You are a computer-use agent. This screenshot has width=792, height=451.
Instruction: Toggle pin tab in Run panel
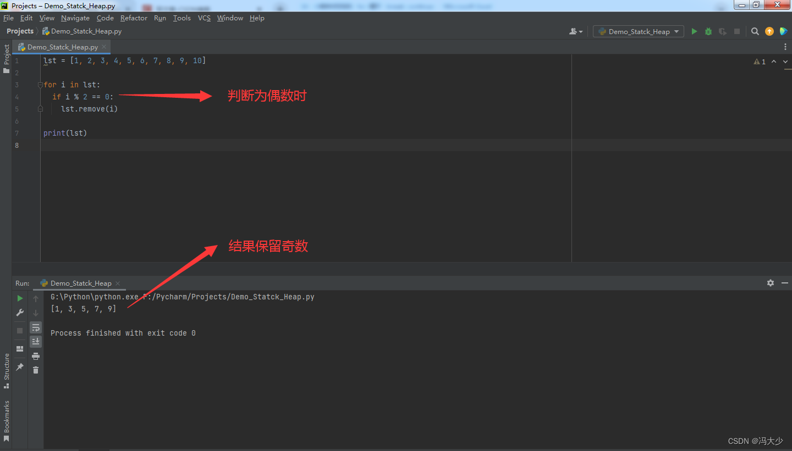(20, 366)
